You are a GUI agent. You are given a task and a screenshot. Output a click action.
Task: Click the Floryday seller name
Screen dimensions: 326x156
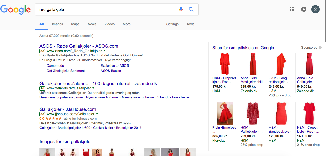219,141
